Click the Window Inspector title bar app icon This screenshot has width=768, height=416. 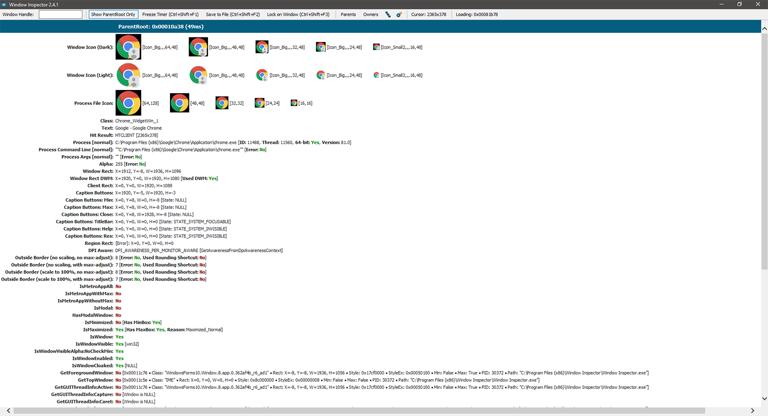tap(4, 5)
